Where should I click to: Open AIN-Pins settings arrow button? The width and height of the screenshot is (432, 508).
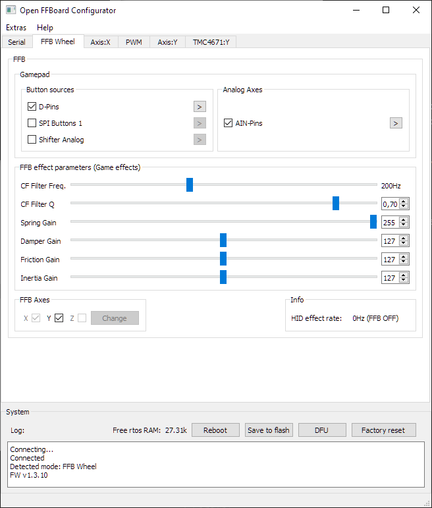pyautogui.click(x=396, y=123)
